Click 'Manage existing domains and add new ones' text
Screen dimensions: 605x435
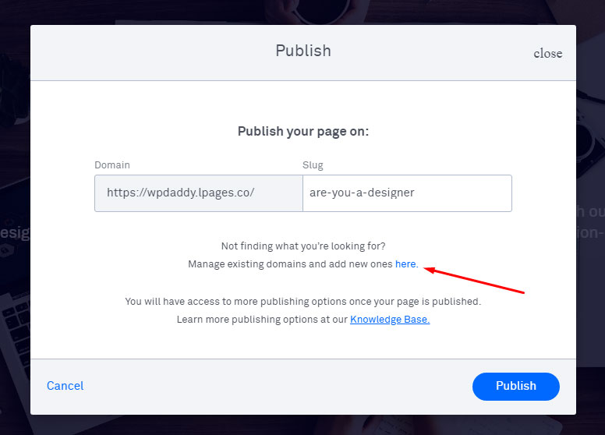pos(290,264)
